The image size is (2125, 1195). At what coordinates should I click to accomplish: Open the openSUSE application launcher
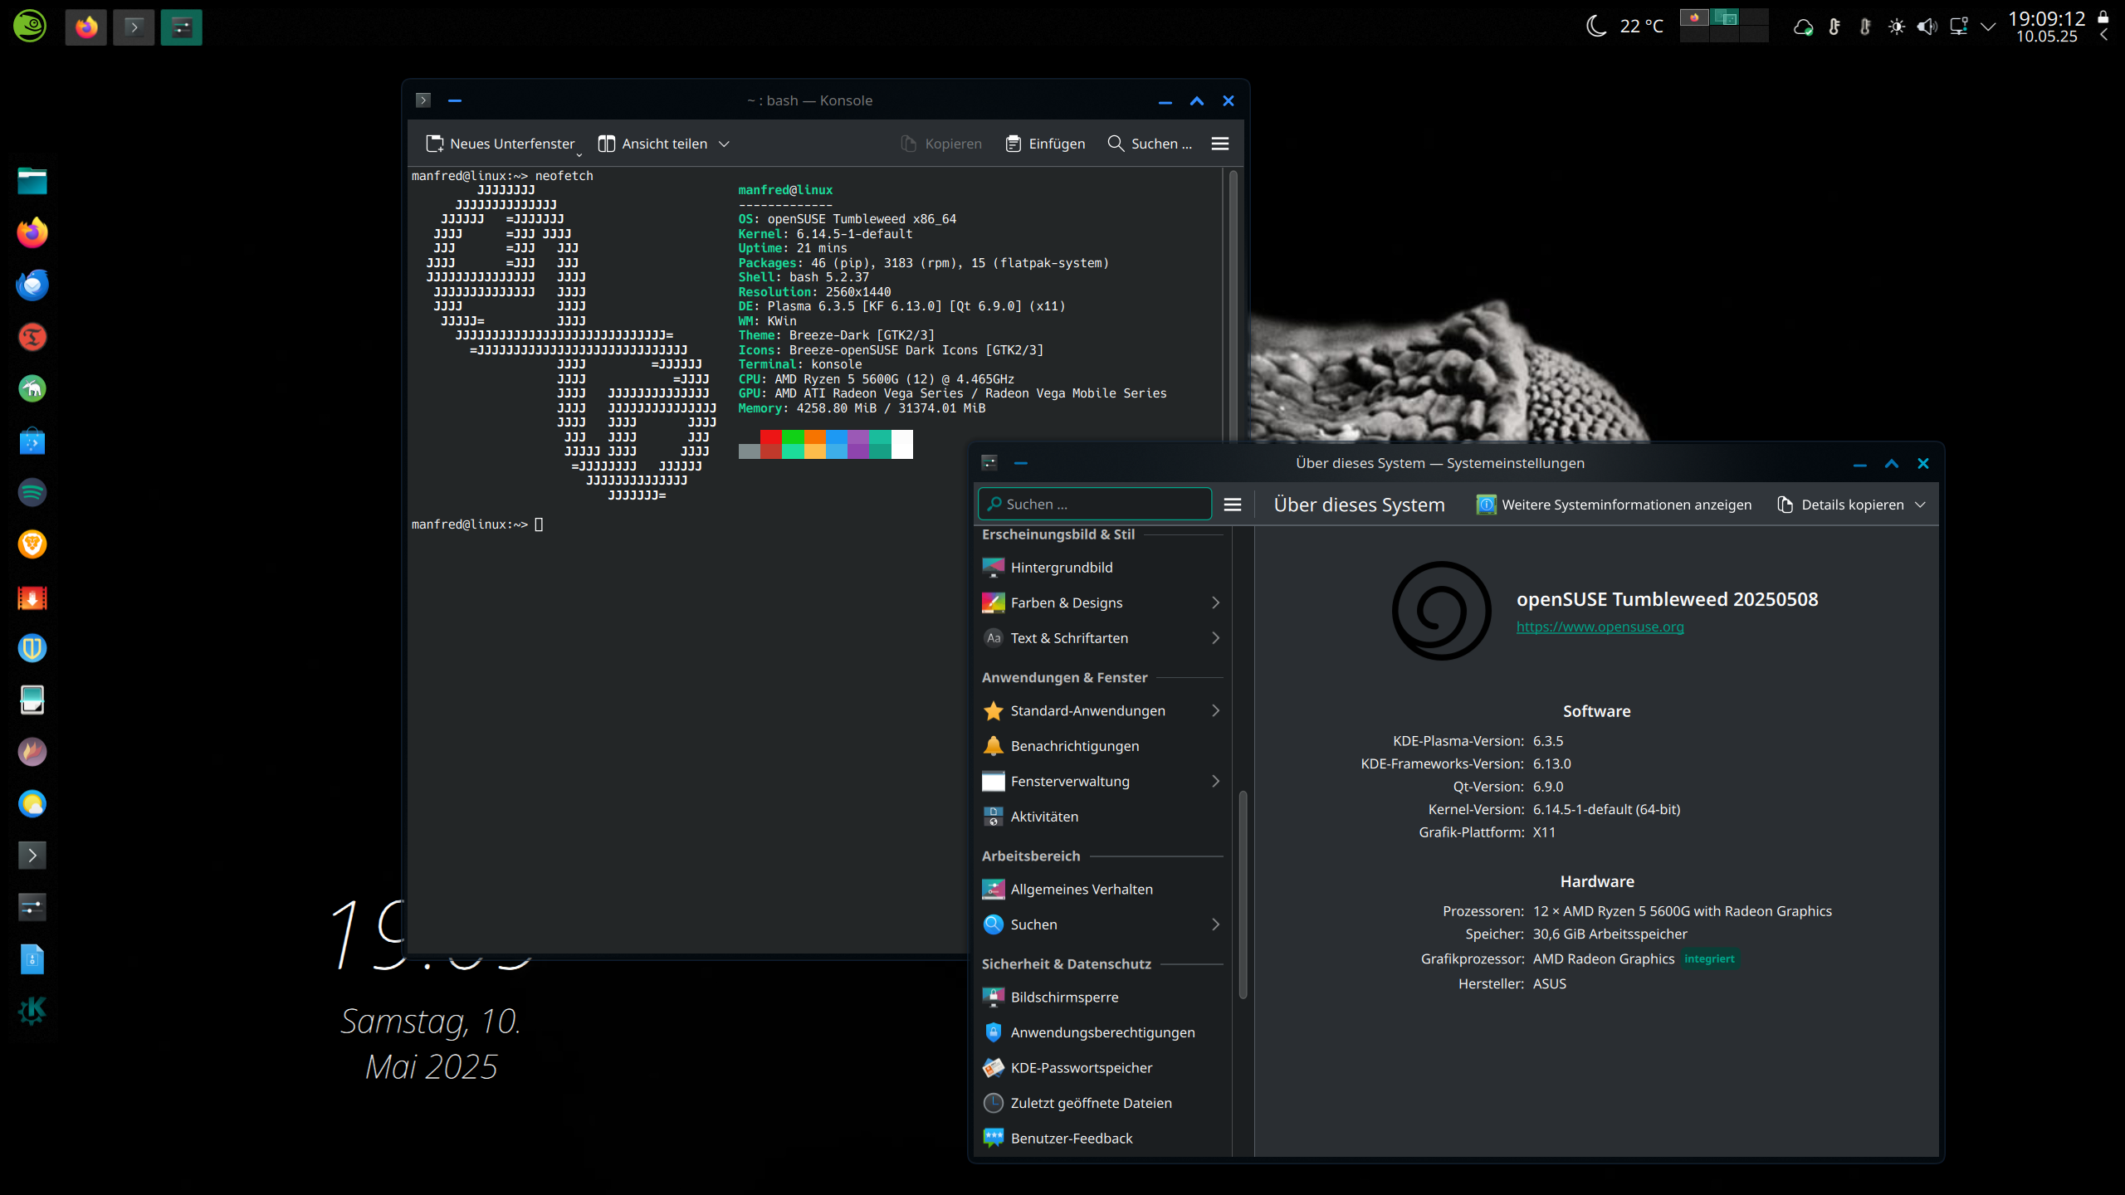(x=30, y=25)
